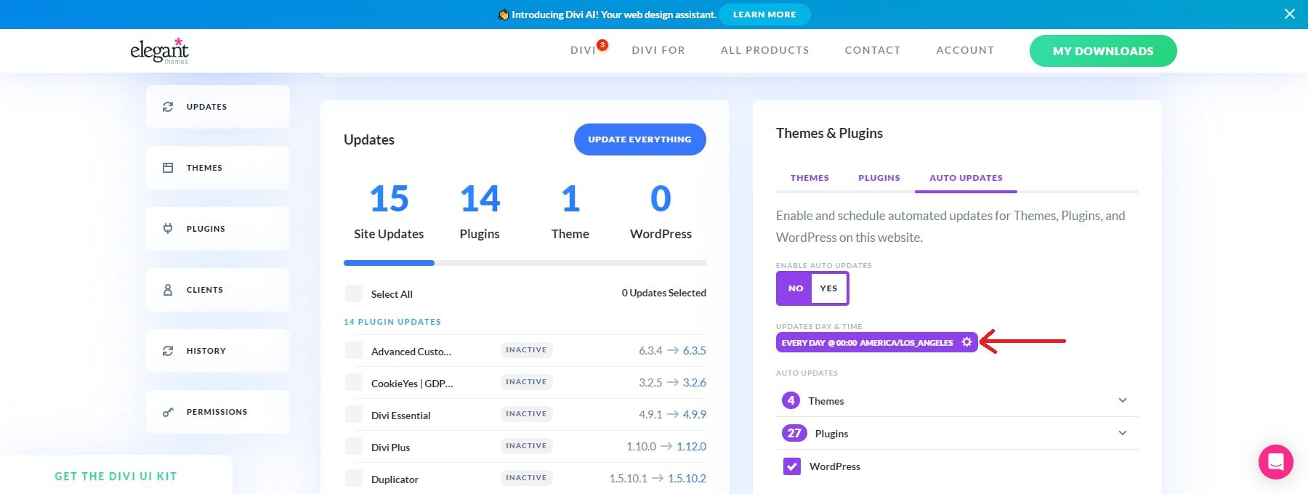Click the Learn More banner button

coord(764,15)
